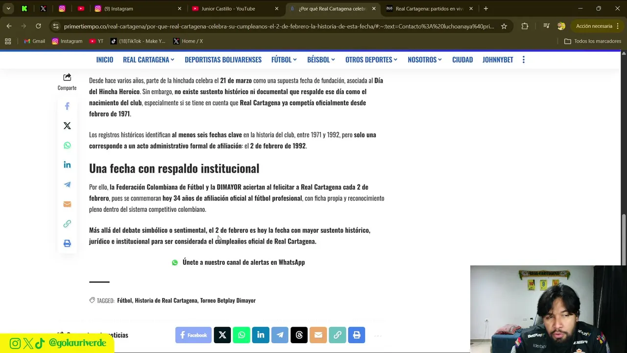Share on LinkedIn from left sidebar
The image size is (627, 353).
pos(67,165)
